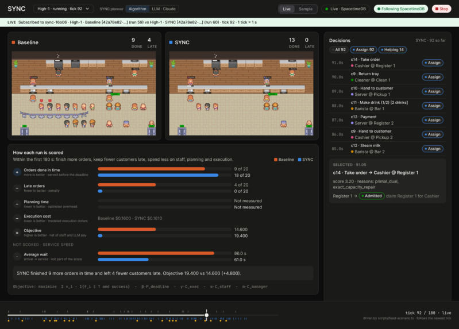Click the tick 92 / 180 · live label
Screen dimensions: 459x329
[x=428, y=313]
